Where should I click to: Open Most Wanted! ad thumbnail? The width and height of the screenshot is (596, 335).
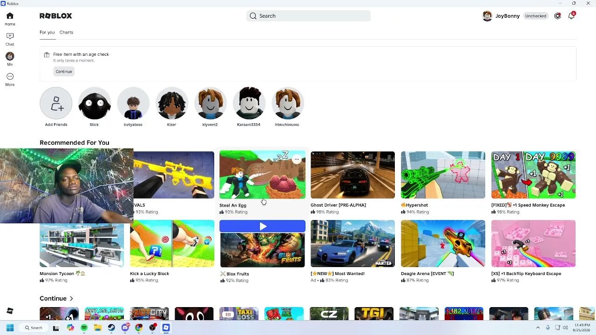pyautogui.click(x=352, y=243)
